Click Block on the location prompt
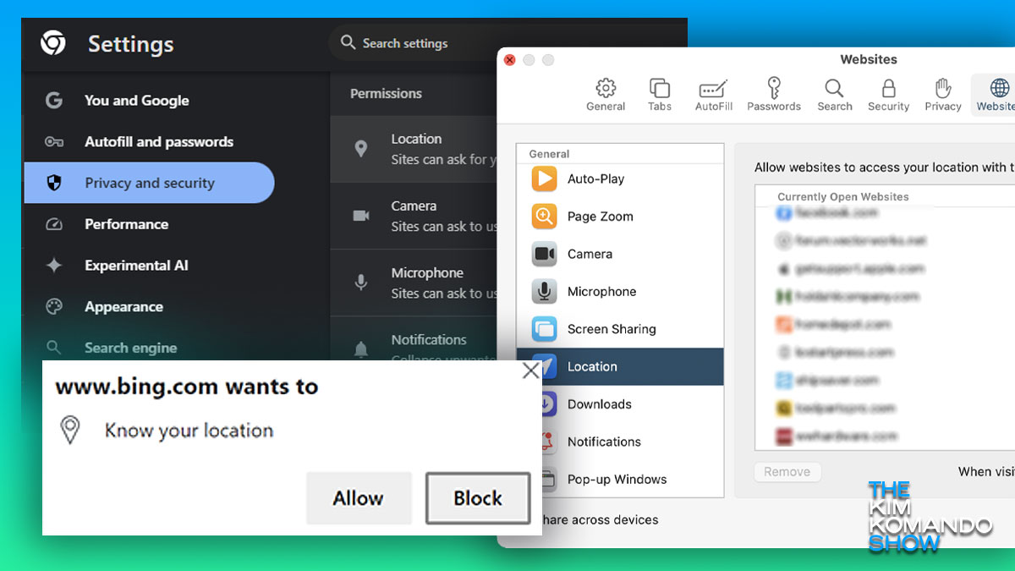1015x571 pixels. tap(478, 498)
